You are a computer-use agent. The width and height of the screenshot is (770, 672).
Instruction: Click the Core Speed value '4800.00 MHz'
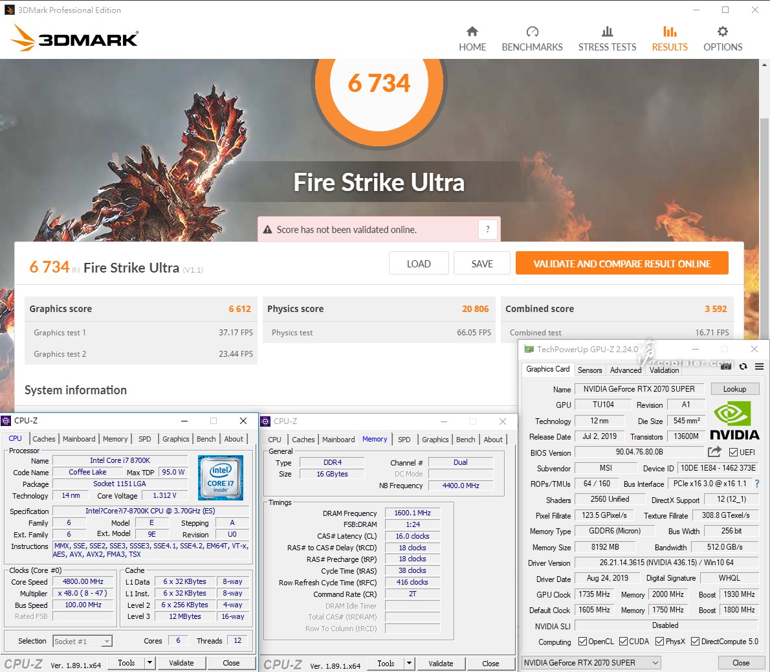pyautogui.click(x=83, y=581)
